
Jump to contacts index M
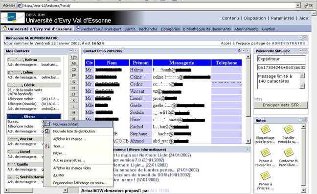point(74,113)
